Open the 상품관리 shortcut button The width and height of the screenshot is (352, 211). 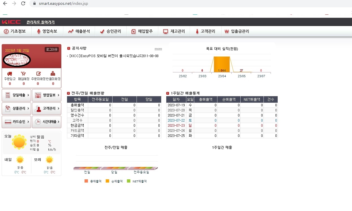tap(16, 109)
